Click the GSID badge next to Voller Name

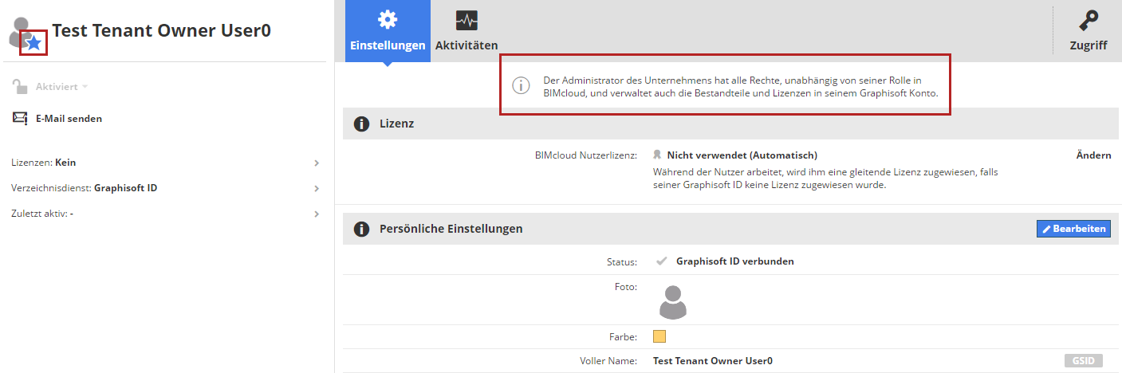point(1083,361)
